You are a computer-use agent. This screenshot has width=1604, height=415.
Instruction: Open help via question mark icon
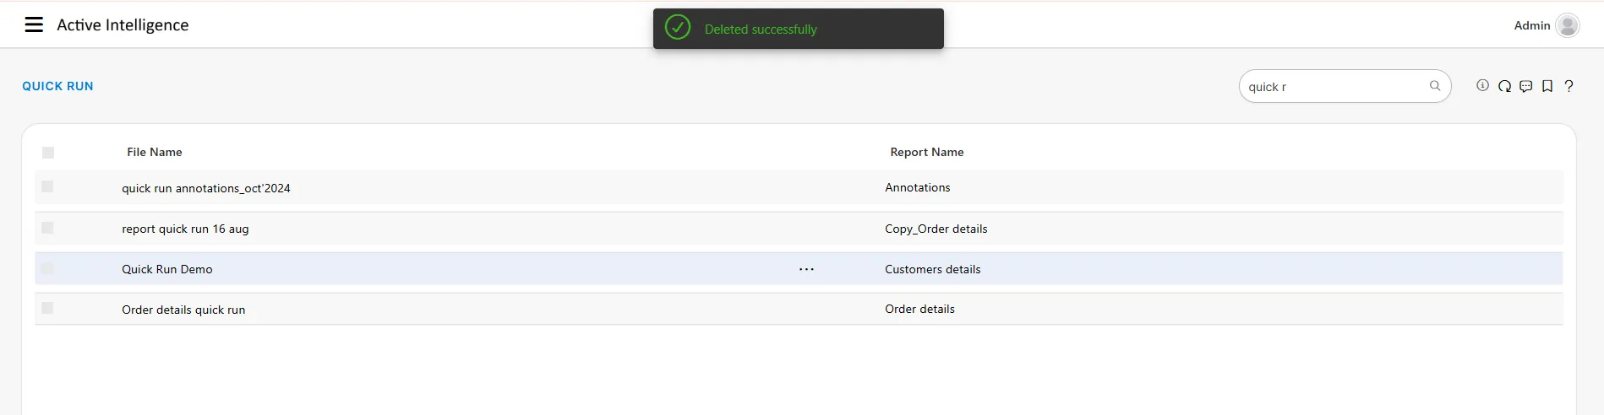[1569, 86]
